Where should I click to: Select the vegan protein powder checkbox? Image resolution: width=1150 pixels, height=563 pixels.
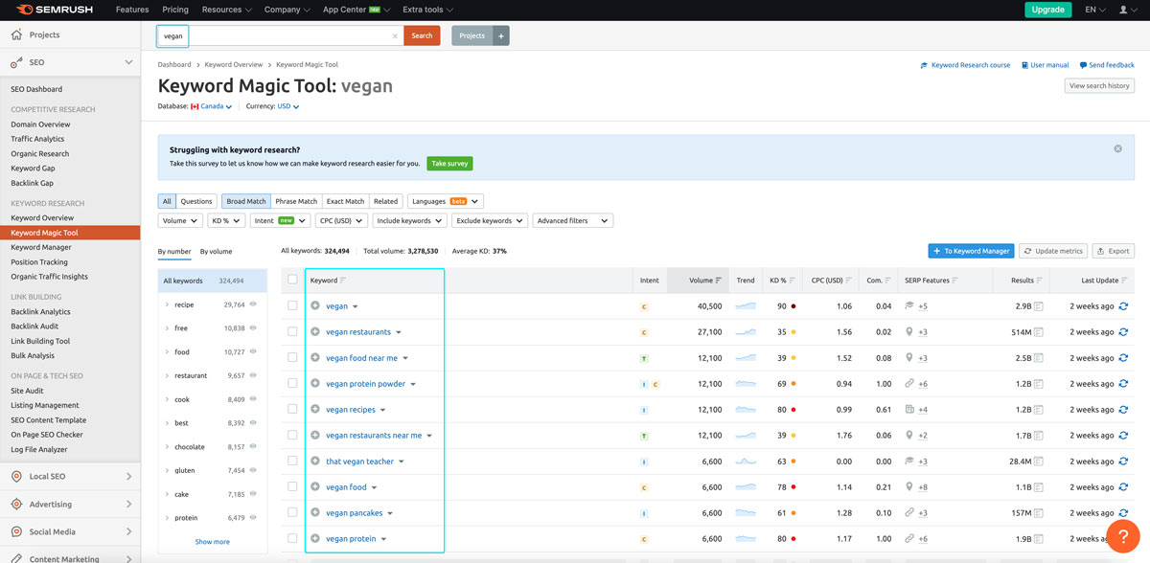(x=292, y=384)
